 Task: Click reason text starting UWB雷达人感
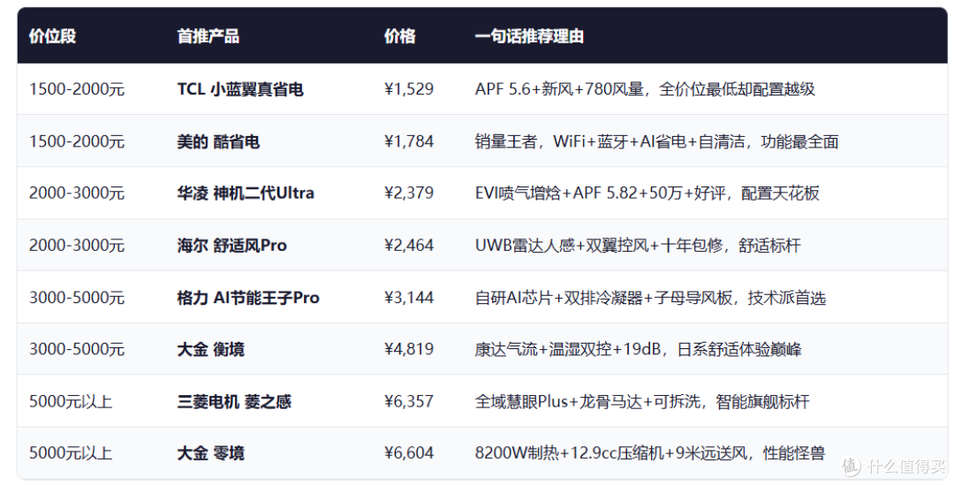click(x=638, y=246)
